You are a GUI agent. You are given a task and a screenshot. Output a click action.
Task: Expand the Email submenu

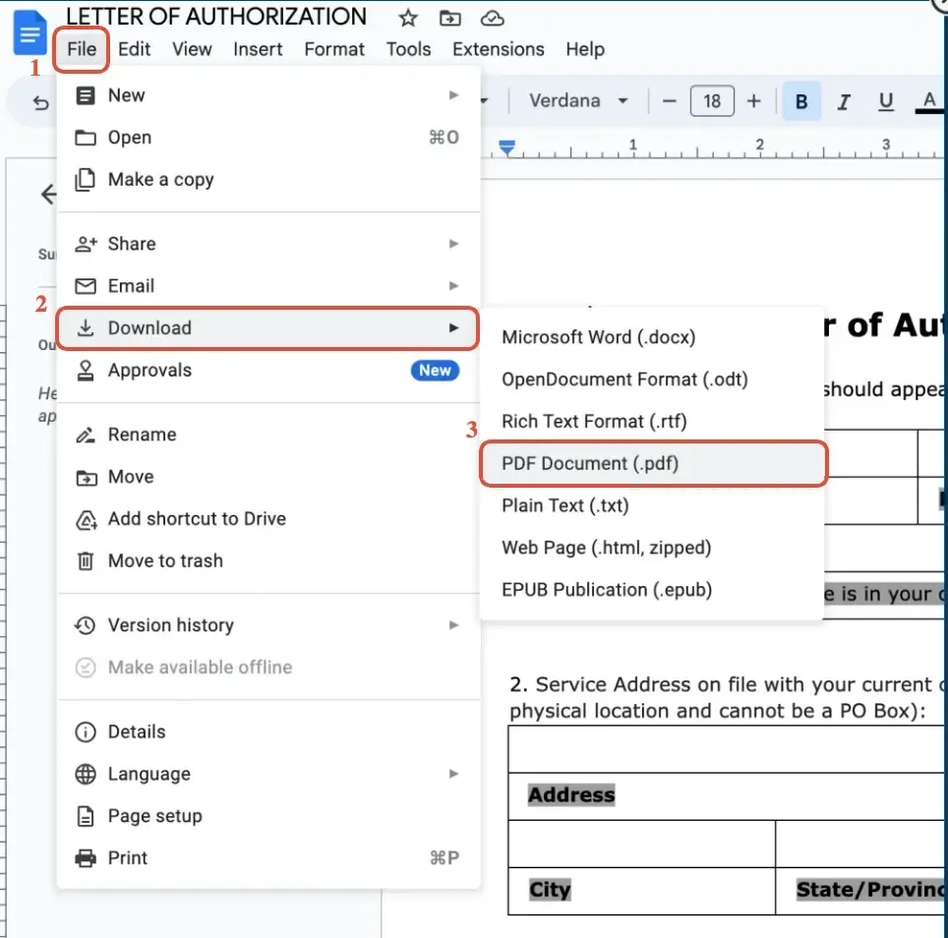point(268,286)
